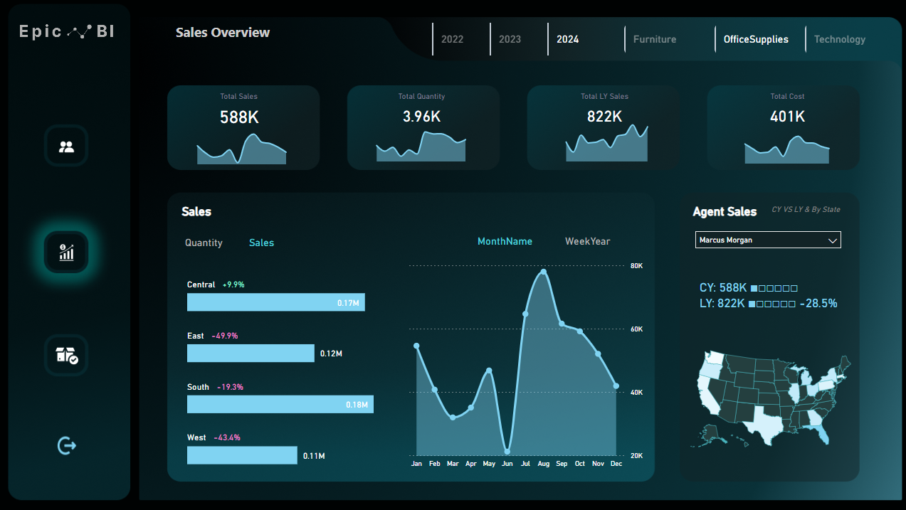
Task: Click the -43.4% West change label
Action: click(227, 437)
